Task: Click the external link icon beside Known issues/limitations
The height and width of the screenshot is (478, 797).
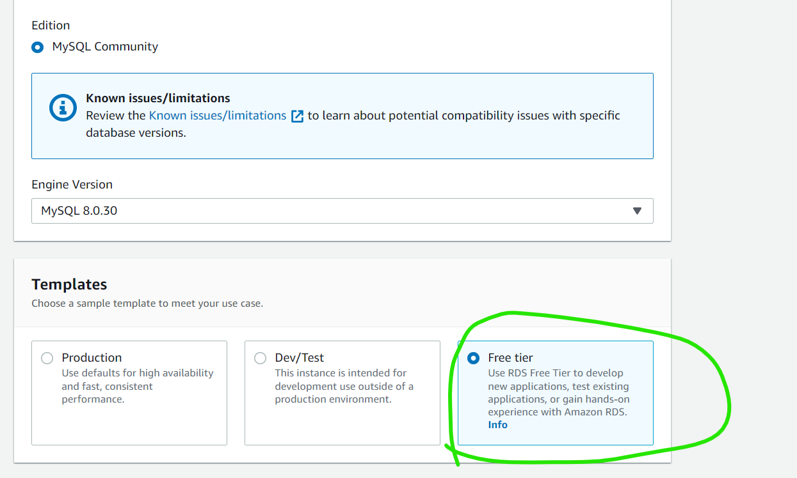Action: pos(296,116)
